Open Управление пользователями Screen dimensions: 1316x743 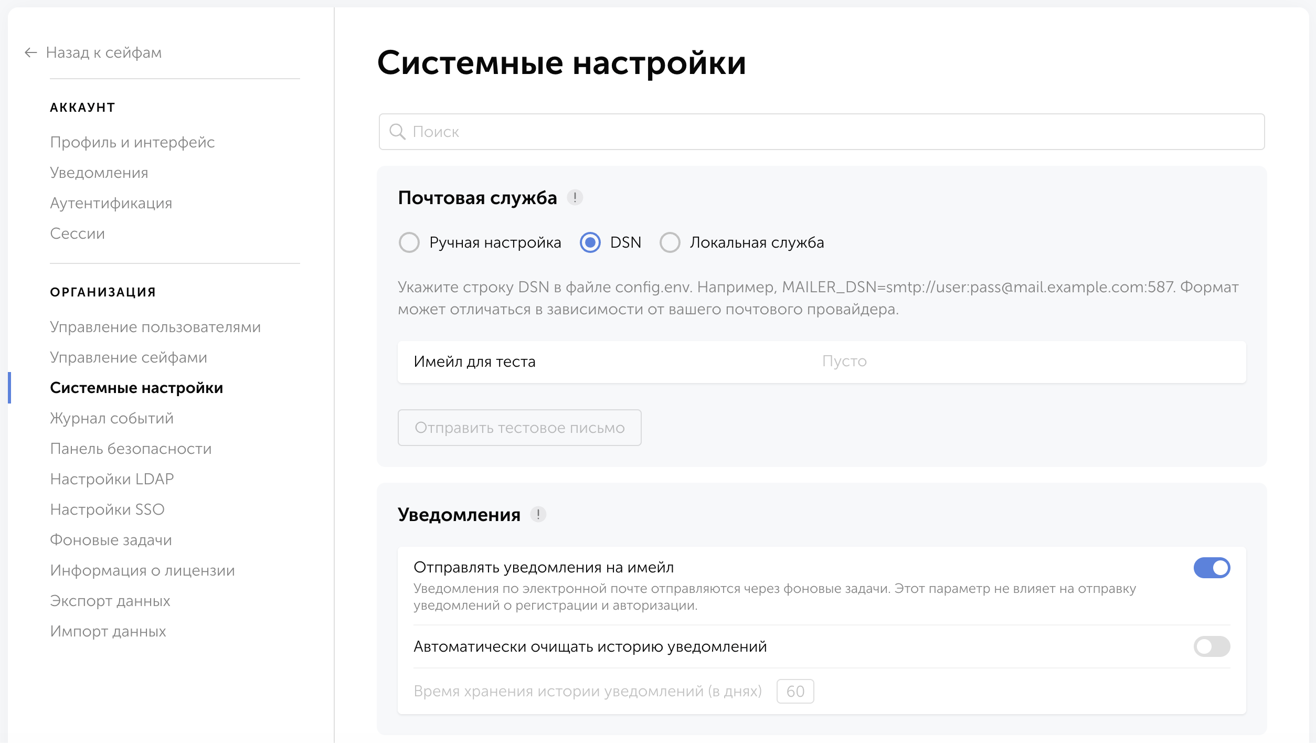pos(155,327)
